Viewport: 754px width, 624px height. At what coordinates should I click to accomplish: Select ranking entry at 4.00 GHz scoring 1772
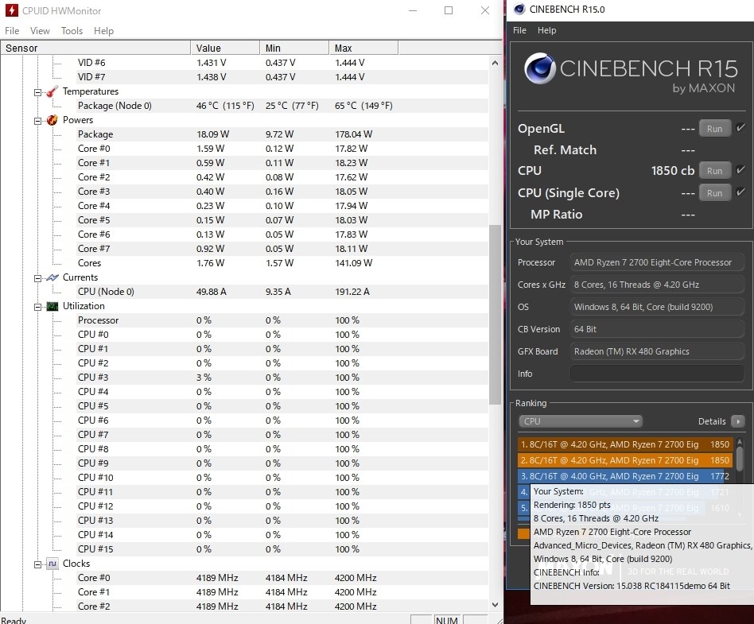point(625,476)
